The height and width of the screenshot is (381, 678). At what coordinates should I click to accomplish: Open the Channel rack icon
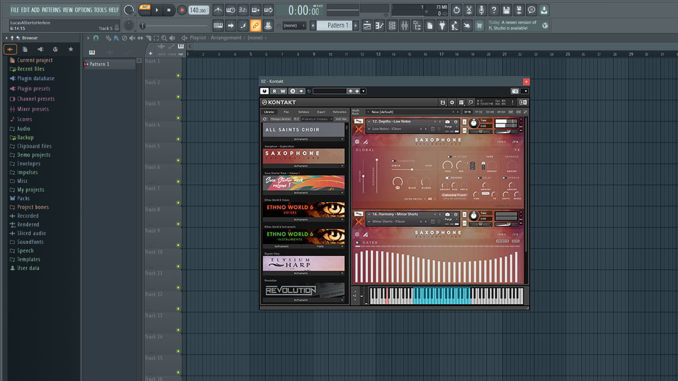coord(392,25)
